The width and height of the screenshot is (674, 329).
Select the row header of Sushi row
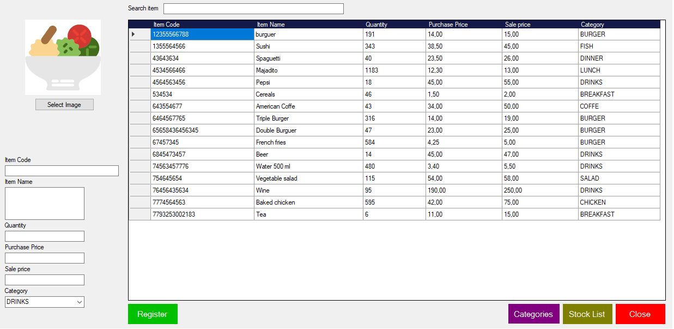tap(139, 46)
